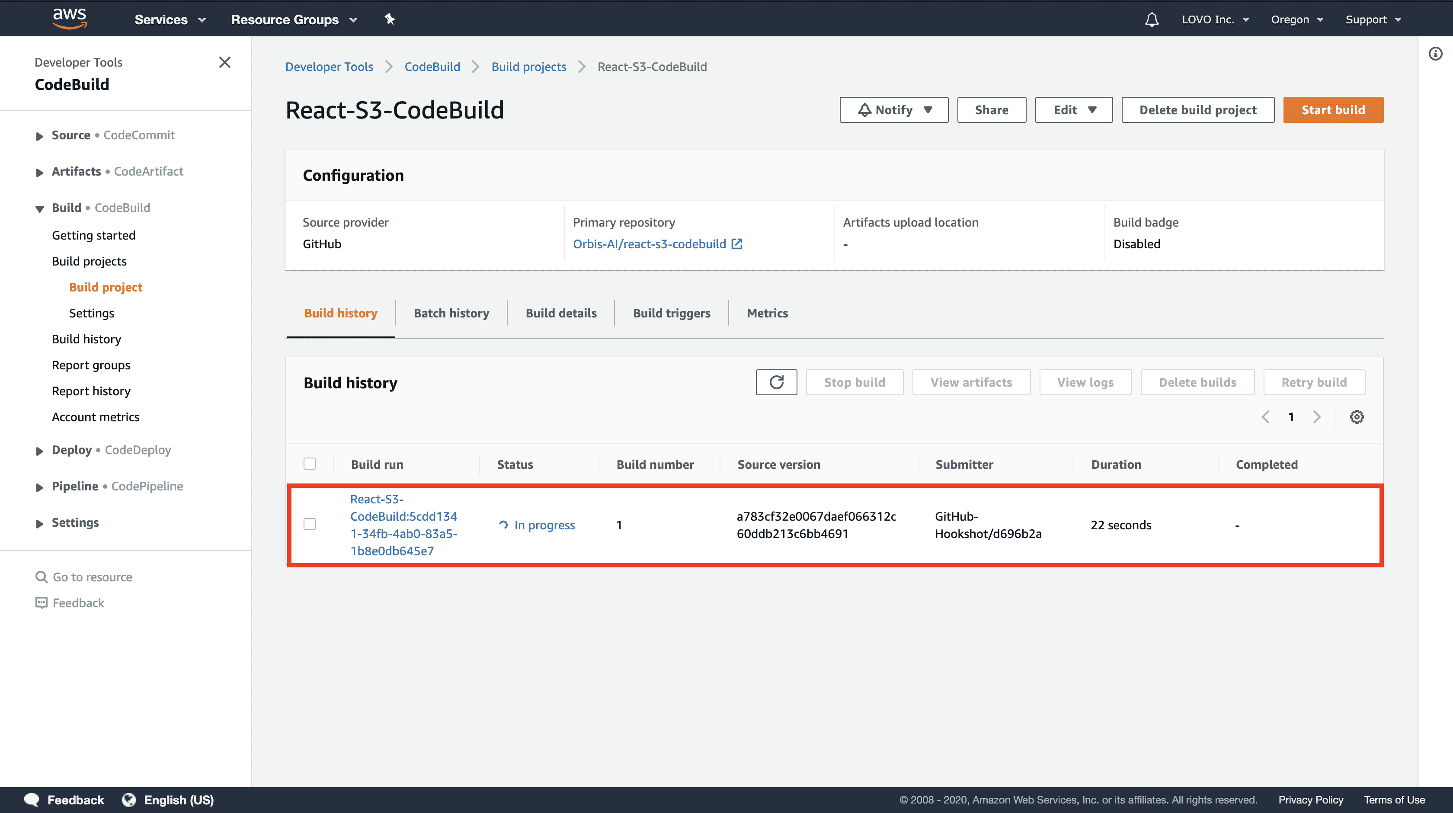Open Account metrics in sidebar

(95, 416)
